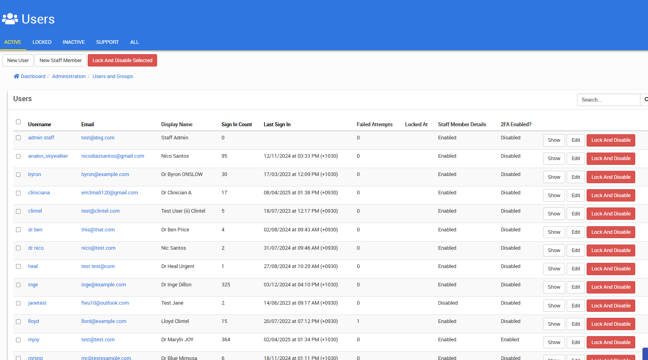Click the home icon in the breadcrumb
648x360 pixels.
[16, 76]
